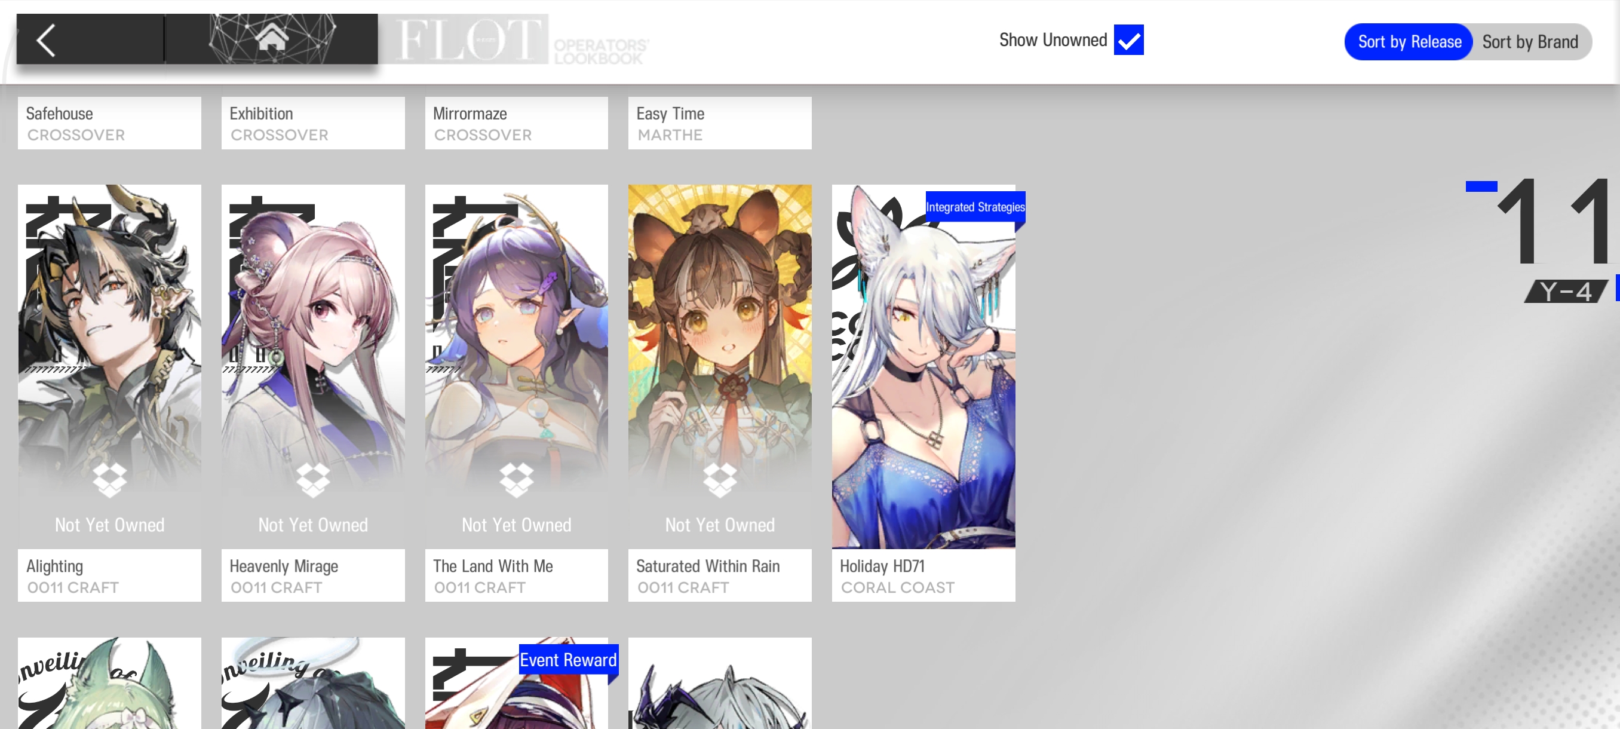The height and width of the screenshot is (729, 1620).
Task: Click the Event Reward badge
Action: 567,660
